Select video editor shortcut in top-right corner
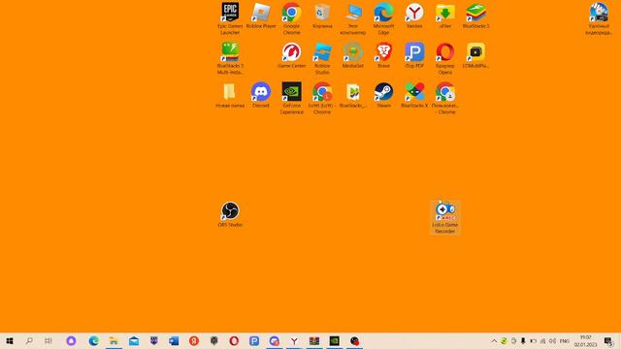Viewport: 621px width, 349px height. (x=599, y=18)
